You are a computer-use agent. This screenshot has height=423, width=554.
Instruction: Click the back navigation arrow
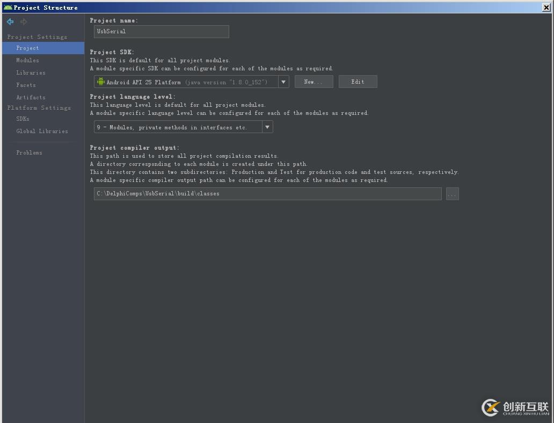[x=10, y=21]
